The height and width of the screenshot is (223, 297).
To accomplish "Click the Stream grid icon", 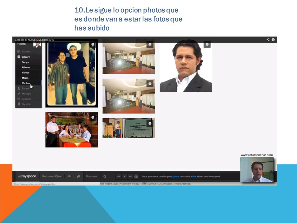I will tap(19, 52).
